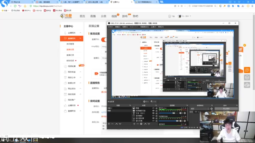255x143 pixels.
Task: Expand the 我的视频 sidebar section
Action: [x=80, y=94]
